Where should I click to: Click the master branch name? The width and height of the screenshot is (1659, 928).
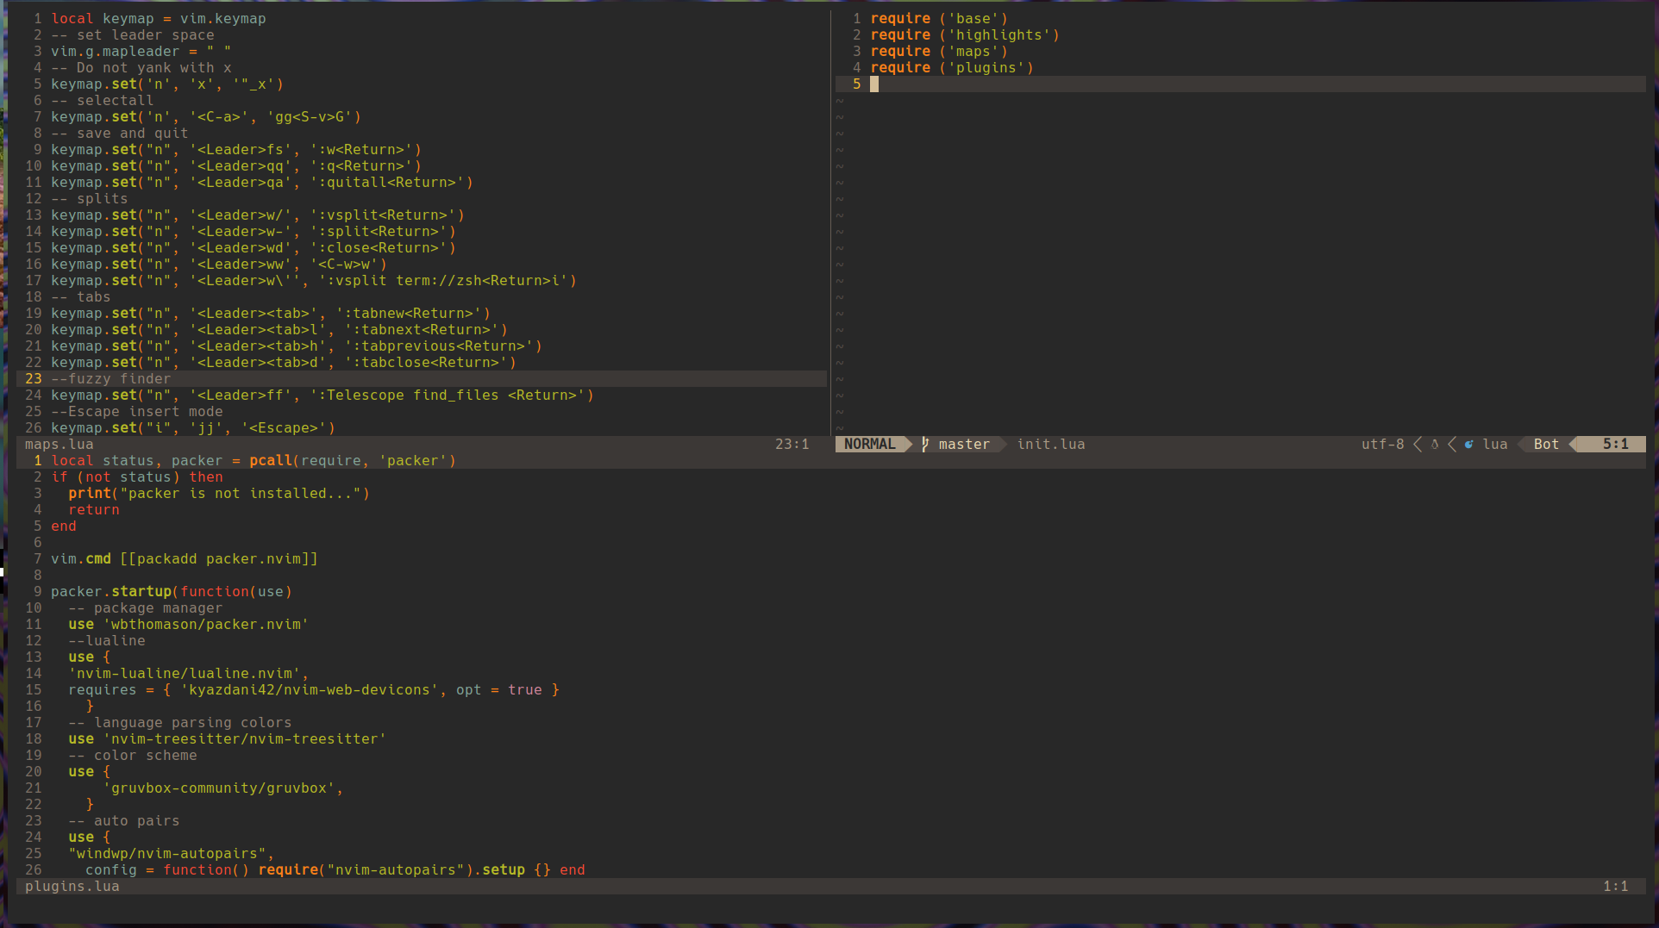point(964,445)
